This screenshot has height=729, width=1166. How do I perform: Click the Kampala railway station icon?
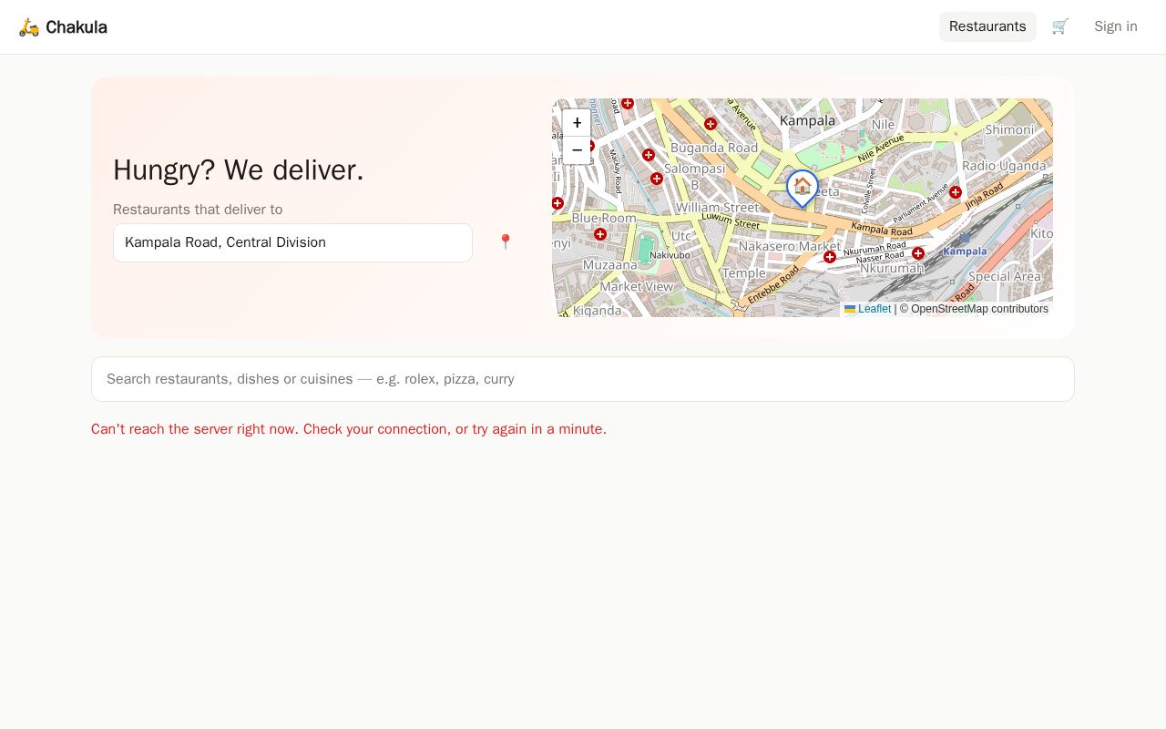click(x=965, y=239)
